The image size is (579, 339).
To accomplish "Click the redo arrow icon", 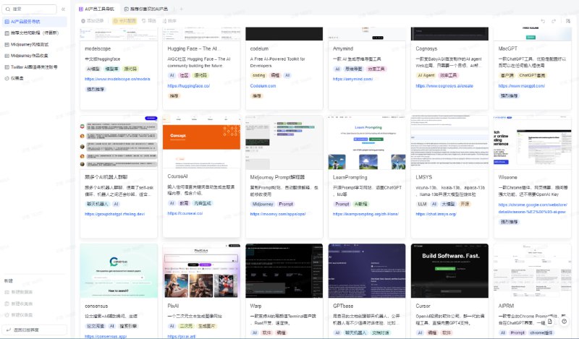I will (554, 21).
